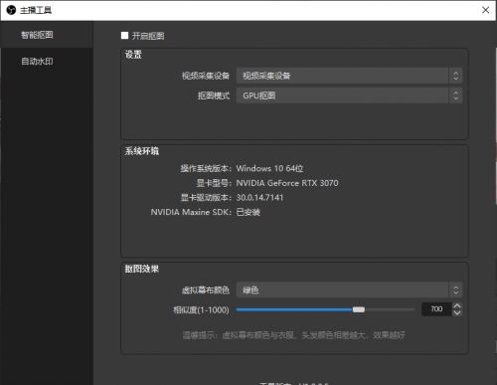Increase 相似度 value with up arrow
This screenshot has height=385, width=497.
click(x=457, y=305)
